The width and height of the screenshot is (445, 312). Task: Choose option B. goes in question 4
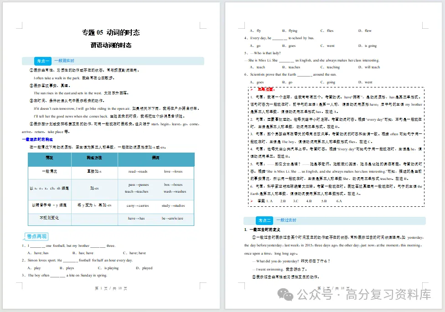tap(289, 46)
